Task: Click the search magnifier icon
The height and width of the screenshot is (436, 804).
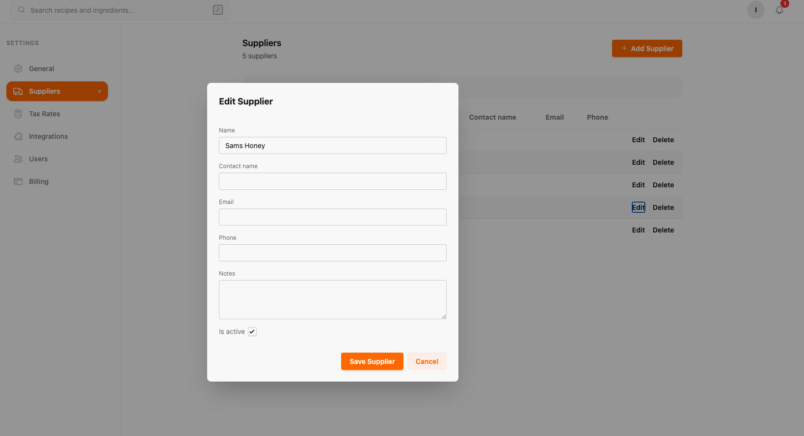Action: coord(22,10)
